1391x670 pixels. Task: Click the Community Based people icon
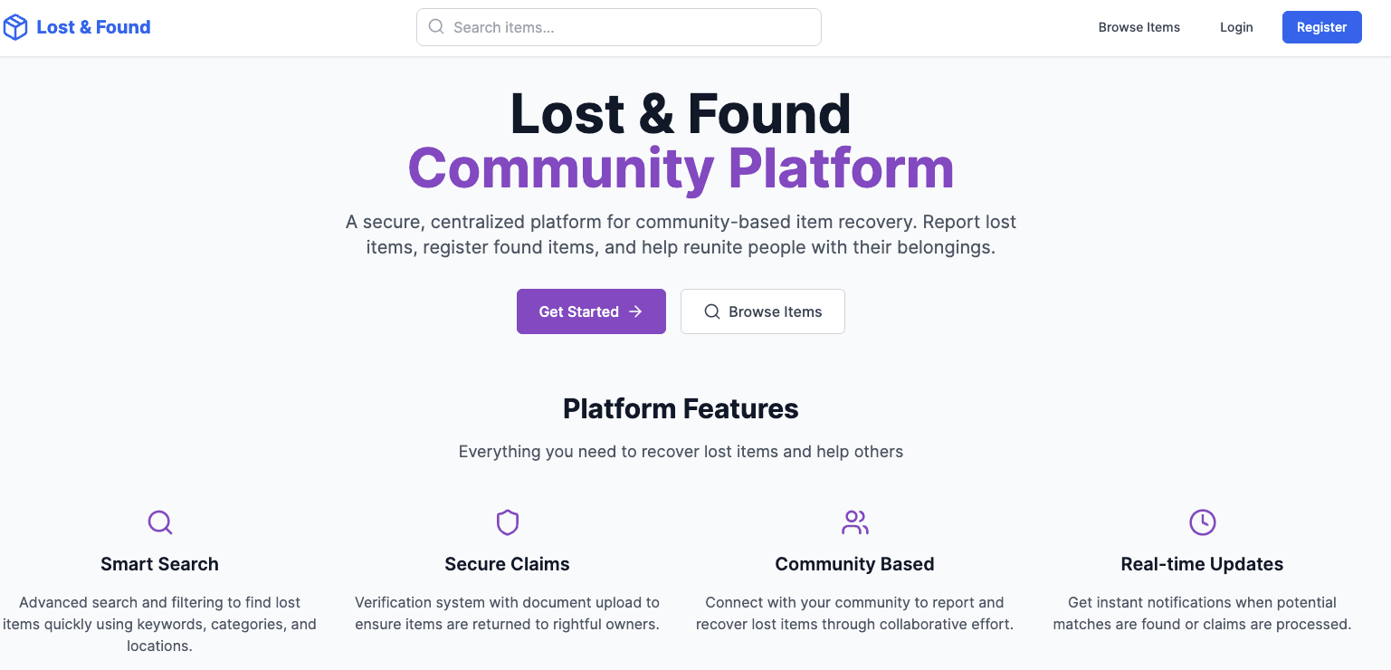(x=854, y=522)
